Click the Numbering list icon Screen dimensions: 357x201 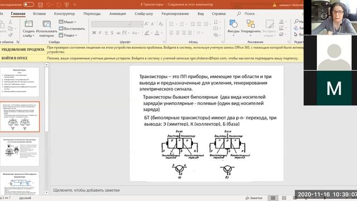pyautogui.click(x=182, y=24)
